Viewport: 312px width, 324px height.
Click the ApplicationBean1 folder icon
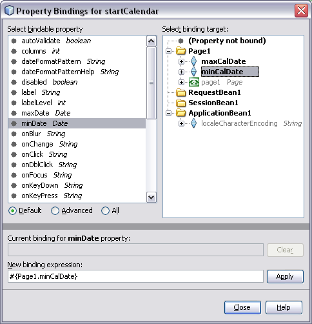[x=180, y=113]
